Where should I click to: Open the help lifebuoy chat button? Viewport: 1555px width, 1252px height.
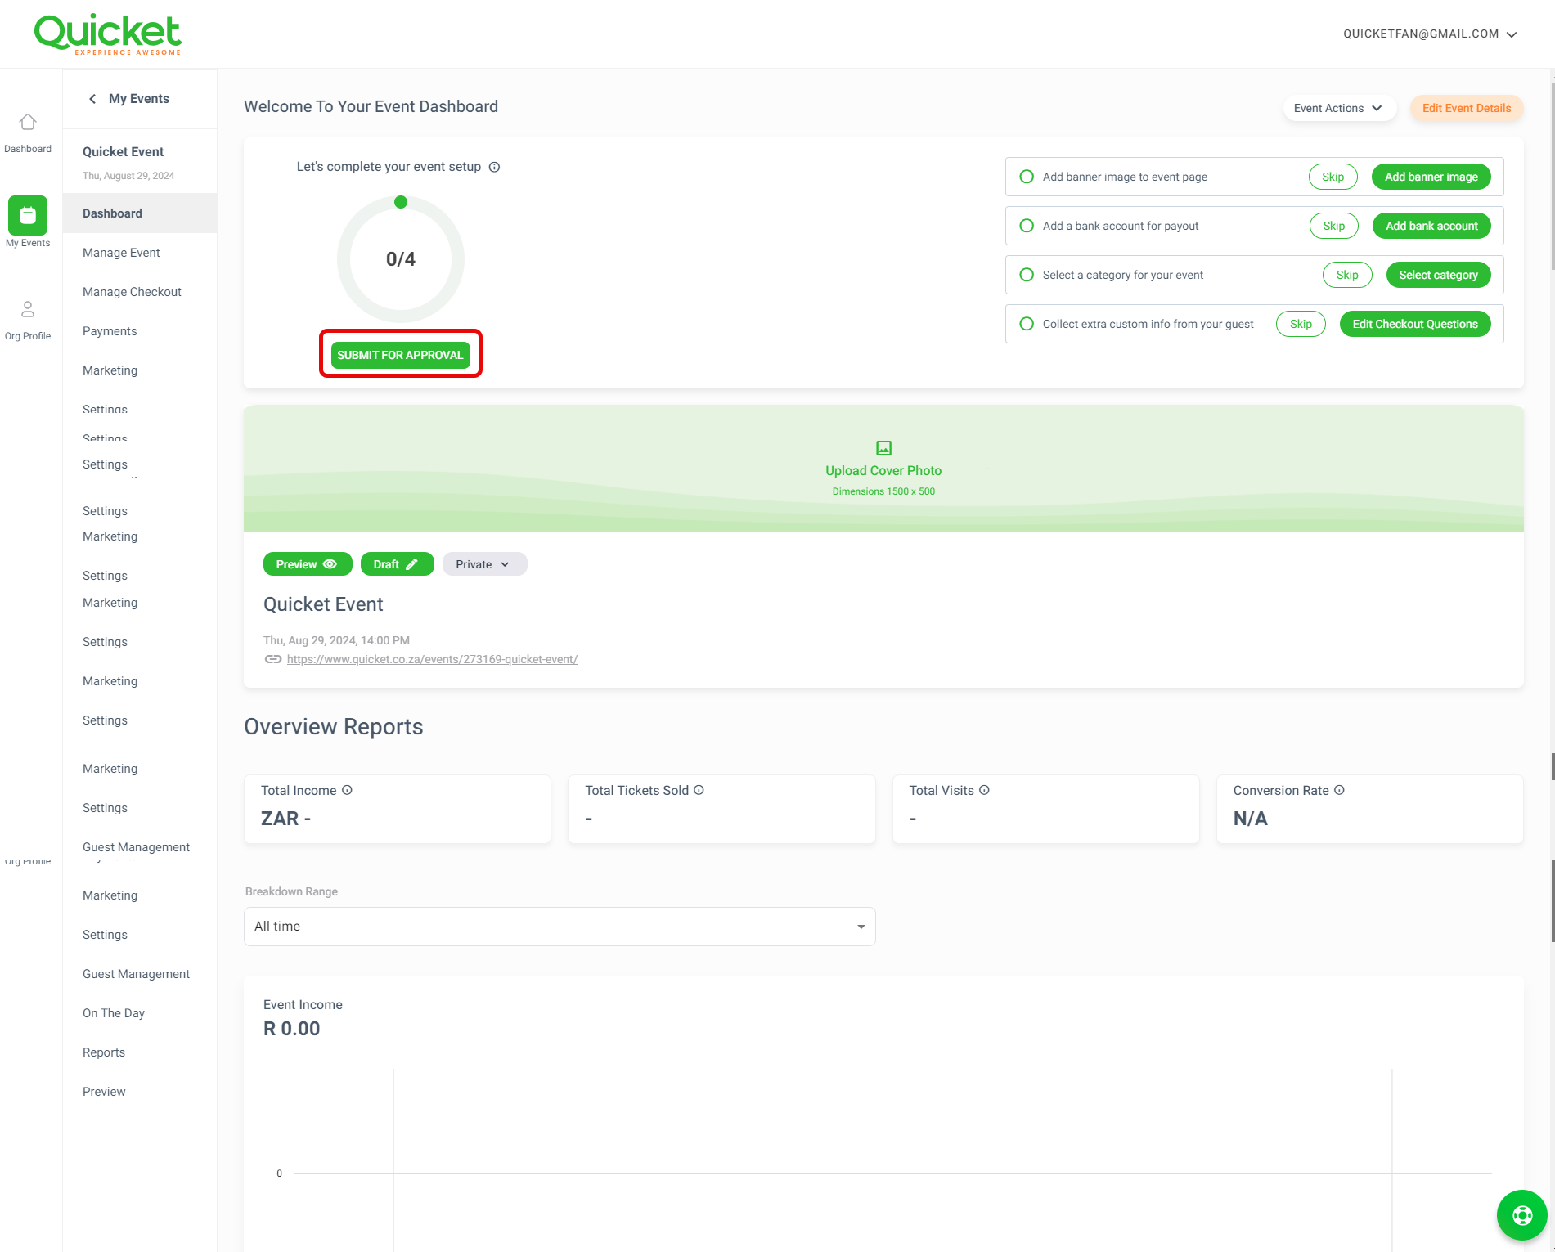pyautogui.click(x=1521, y=1215)
